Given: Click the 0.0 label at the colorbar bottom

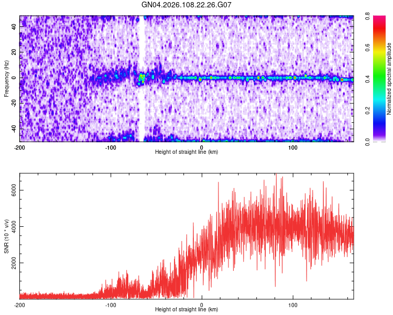Looking at the screenshot, I should pyautogui.click(x=367, y=142).
